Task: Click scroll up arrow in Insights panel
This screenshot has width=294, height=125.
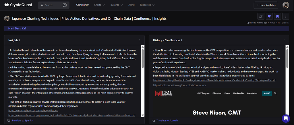Action: [143, 47]
